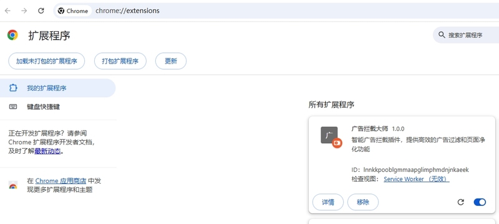Focus the 搜索扩展程序 search field

(466, 35)
